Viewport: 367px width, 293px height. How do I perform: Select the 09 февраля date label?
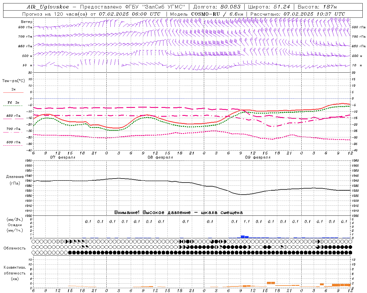(x=258, y=157)
